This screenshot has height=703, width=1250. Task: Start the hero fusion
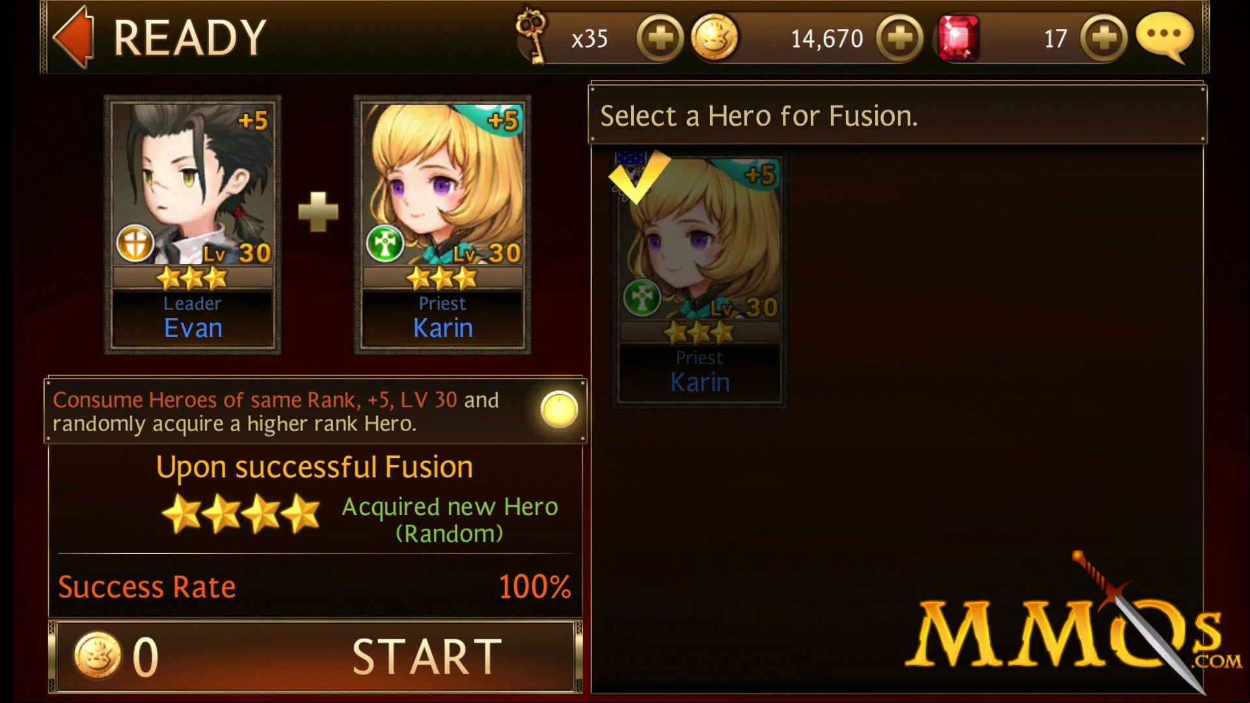[x=316, y=657]
